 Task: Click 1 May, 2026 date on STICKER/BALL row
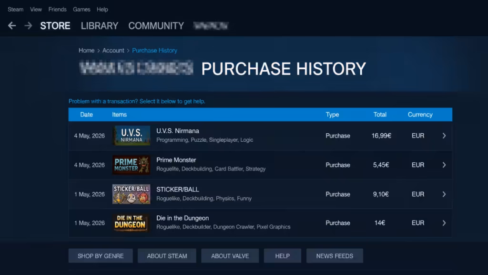89,194
